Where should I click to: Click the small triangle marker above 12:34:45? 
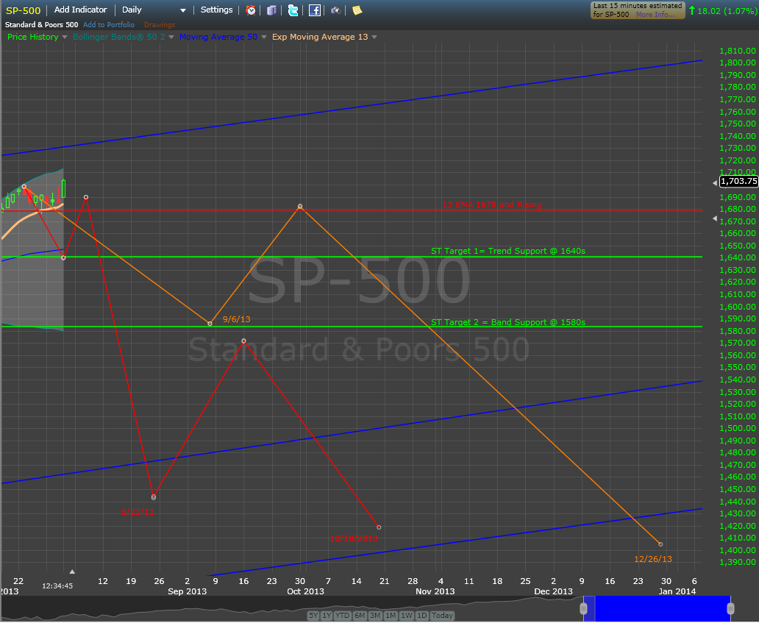[x=72, y=572]
